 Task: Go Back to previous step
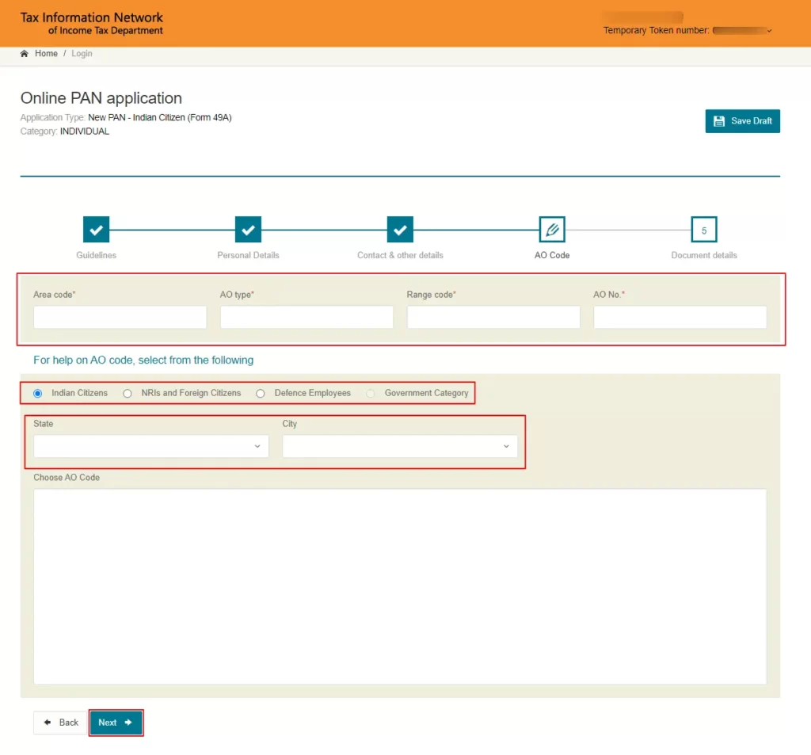pos(60,723)
